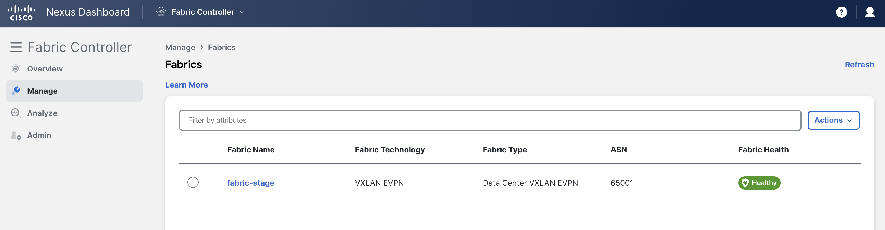This screenshot has width=885, height=230.
Task: Select the fabric-stage radio button
Action: pyautogui.click(x=193, y=182)
